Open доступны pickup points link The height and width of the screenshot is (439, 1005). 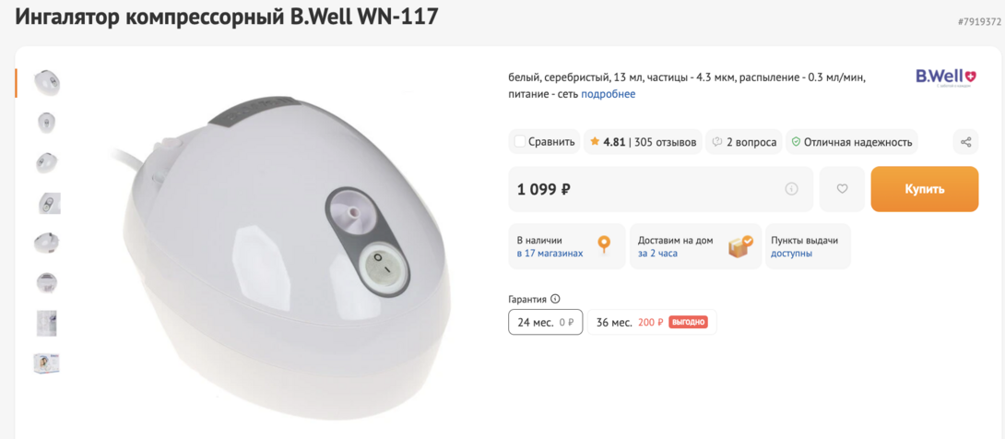coord(792,253)
